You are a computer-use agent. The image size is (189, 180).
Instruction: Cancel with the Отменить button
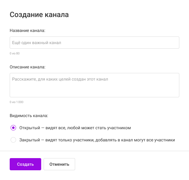pyautogui.click(x=59, y=164)
